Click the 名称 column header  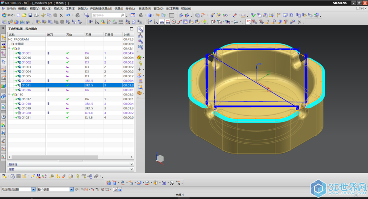27,35
